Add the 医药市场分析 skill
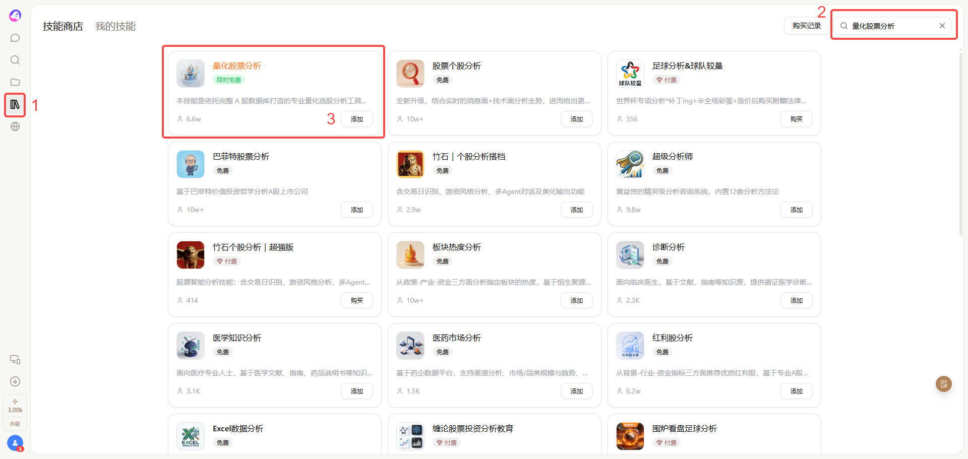The height and width of the screenshot is (459, 968). pos(577,391)
